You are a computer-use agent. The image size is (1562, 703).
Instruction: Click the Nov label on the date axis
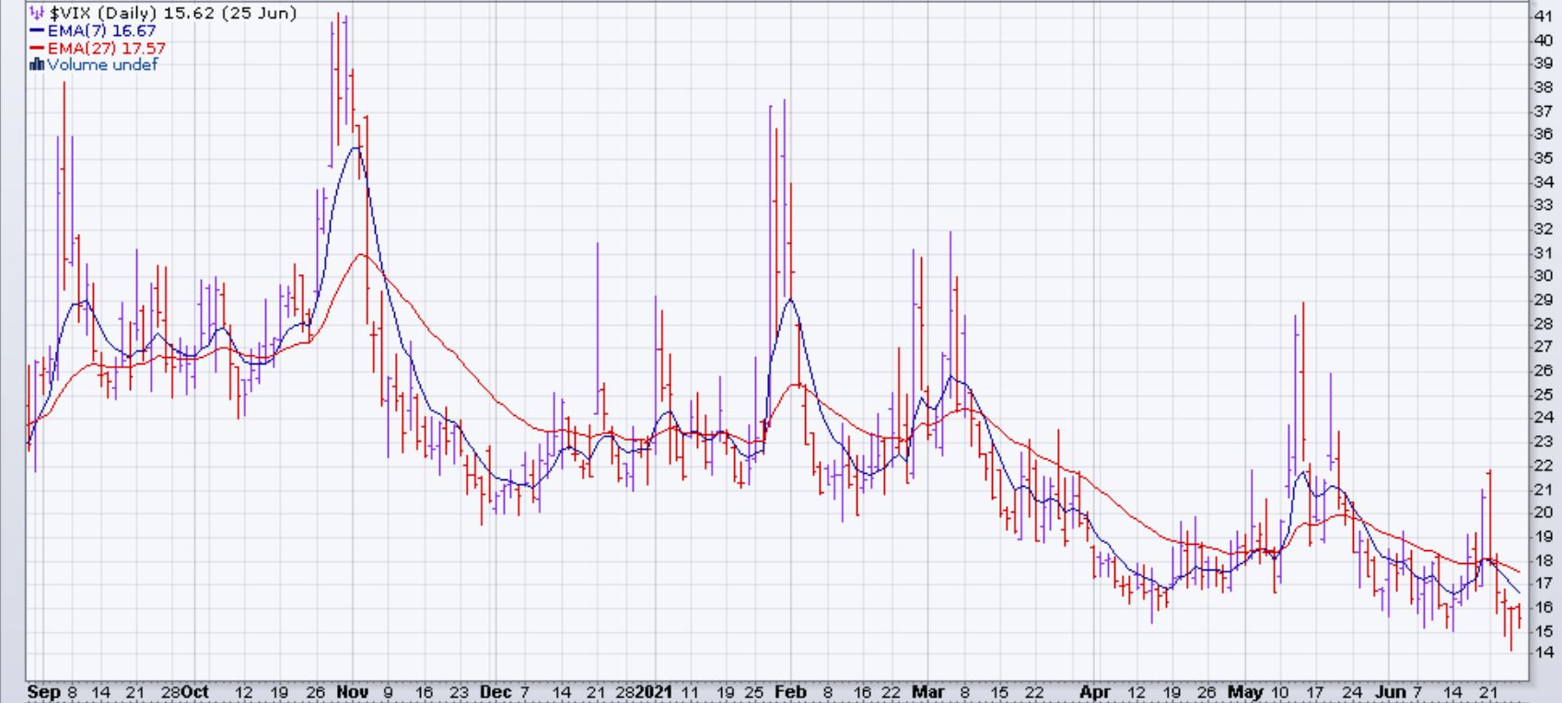[x=352, y=692]
